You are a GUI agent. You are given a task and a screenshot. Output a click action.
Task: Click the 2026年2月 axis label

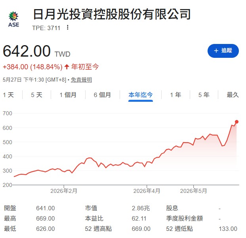(x=64, y=191)
